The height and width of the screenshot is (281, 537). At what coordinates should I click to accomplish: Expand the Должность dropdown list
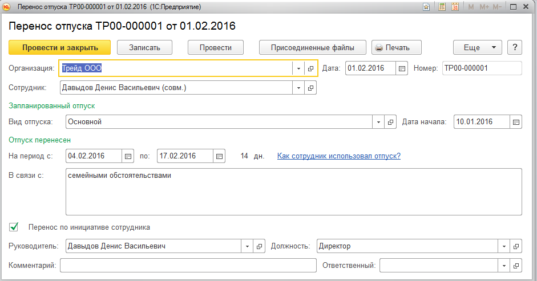click(x=504, y=246)
